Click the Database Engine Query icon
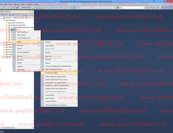 click(33, 8)
